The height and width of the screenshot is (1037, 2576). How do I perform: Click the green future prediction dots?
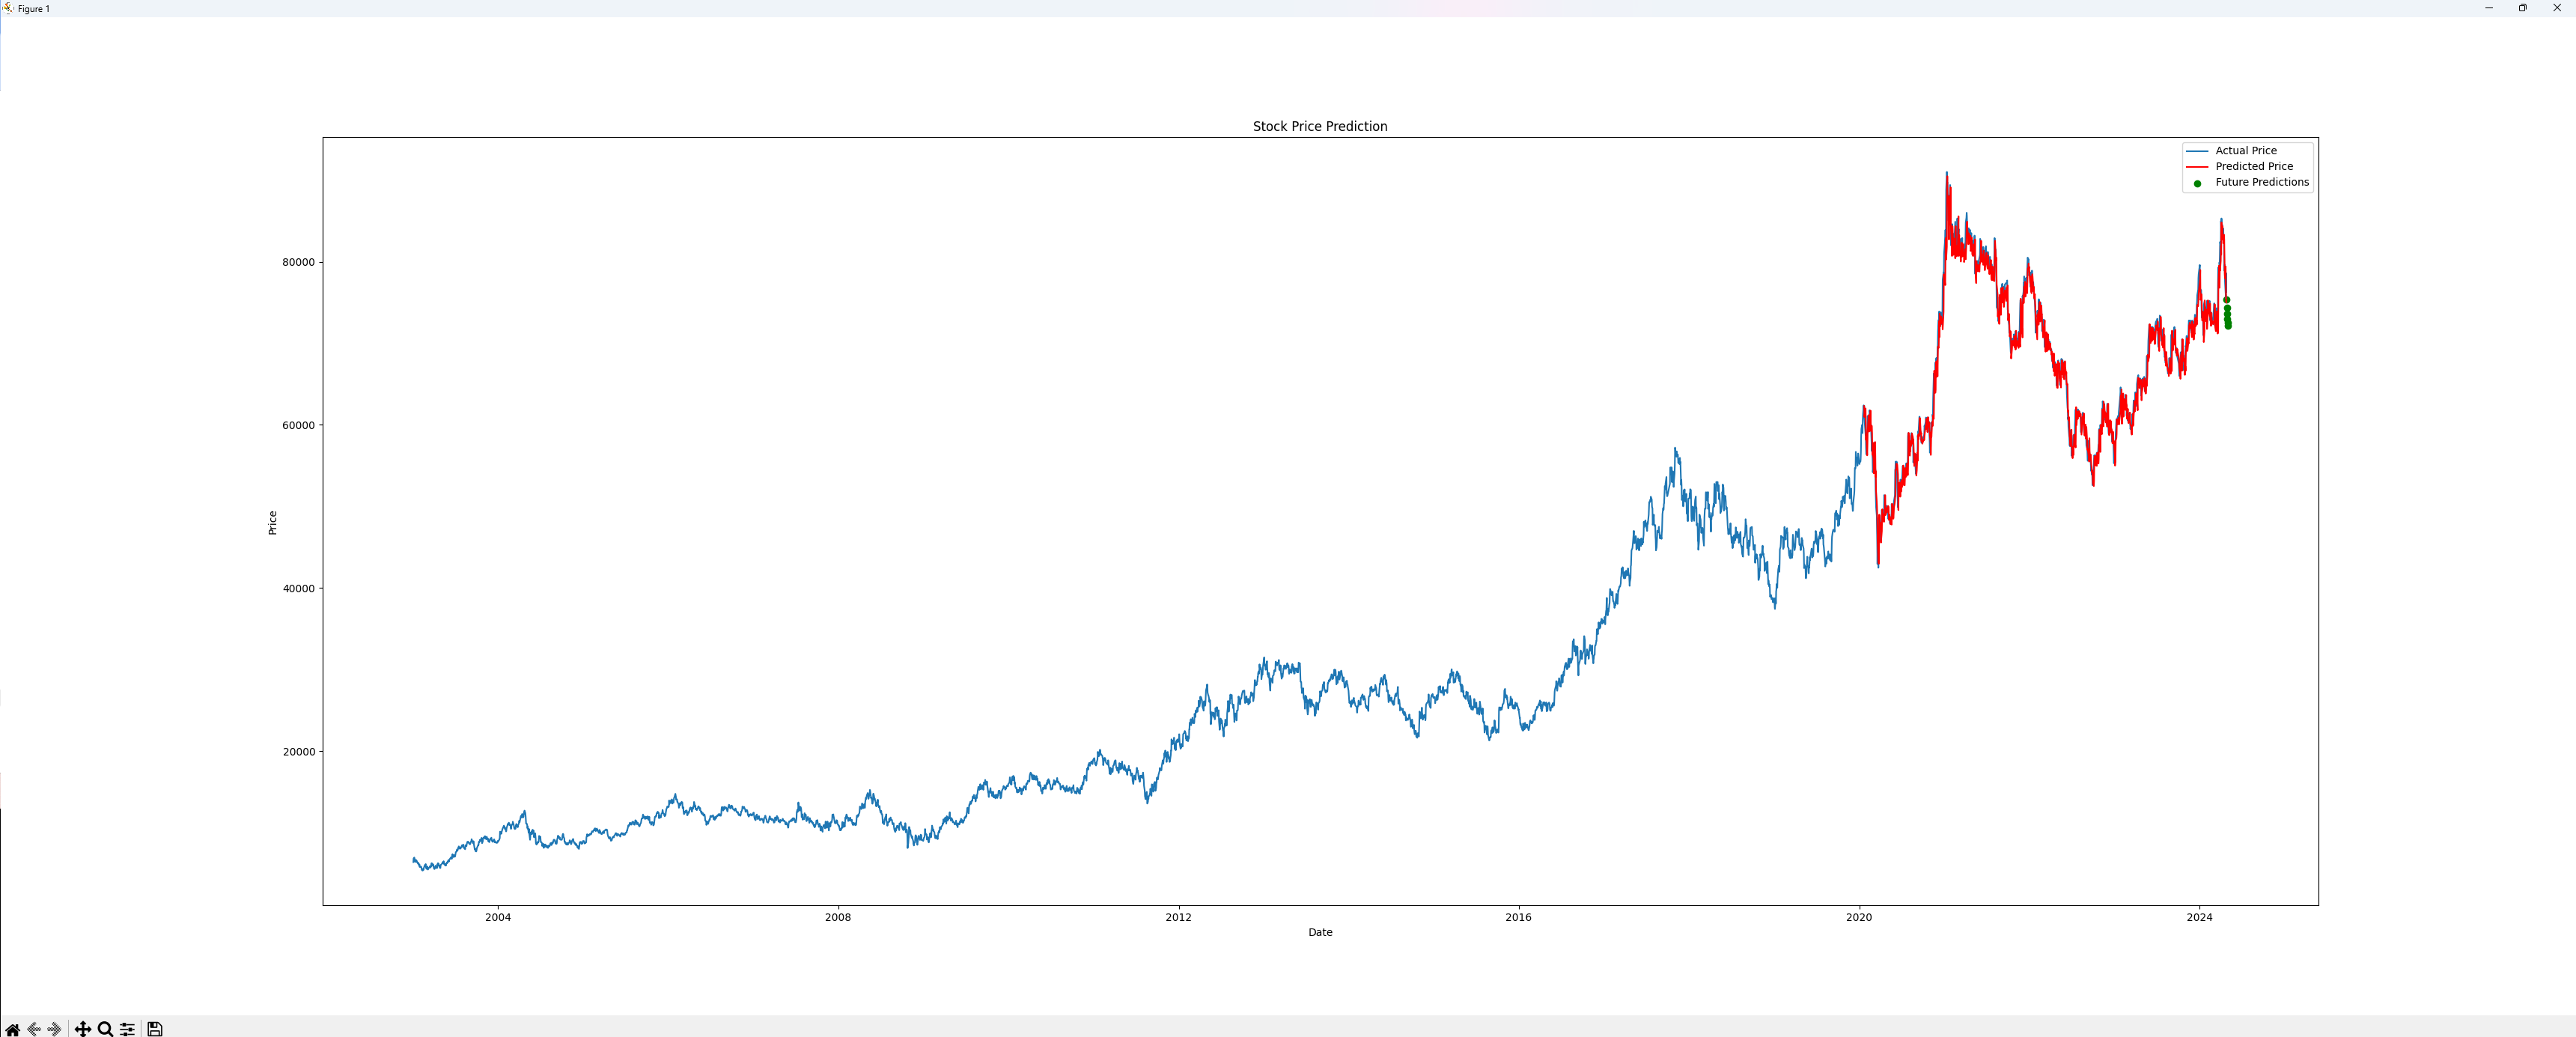pos(2227,315)
